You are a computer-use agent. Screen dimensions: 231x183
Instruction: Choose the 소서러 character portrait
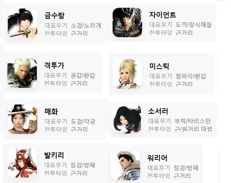click(x=126, y=119)
